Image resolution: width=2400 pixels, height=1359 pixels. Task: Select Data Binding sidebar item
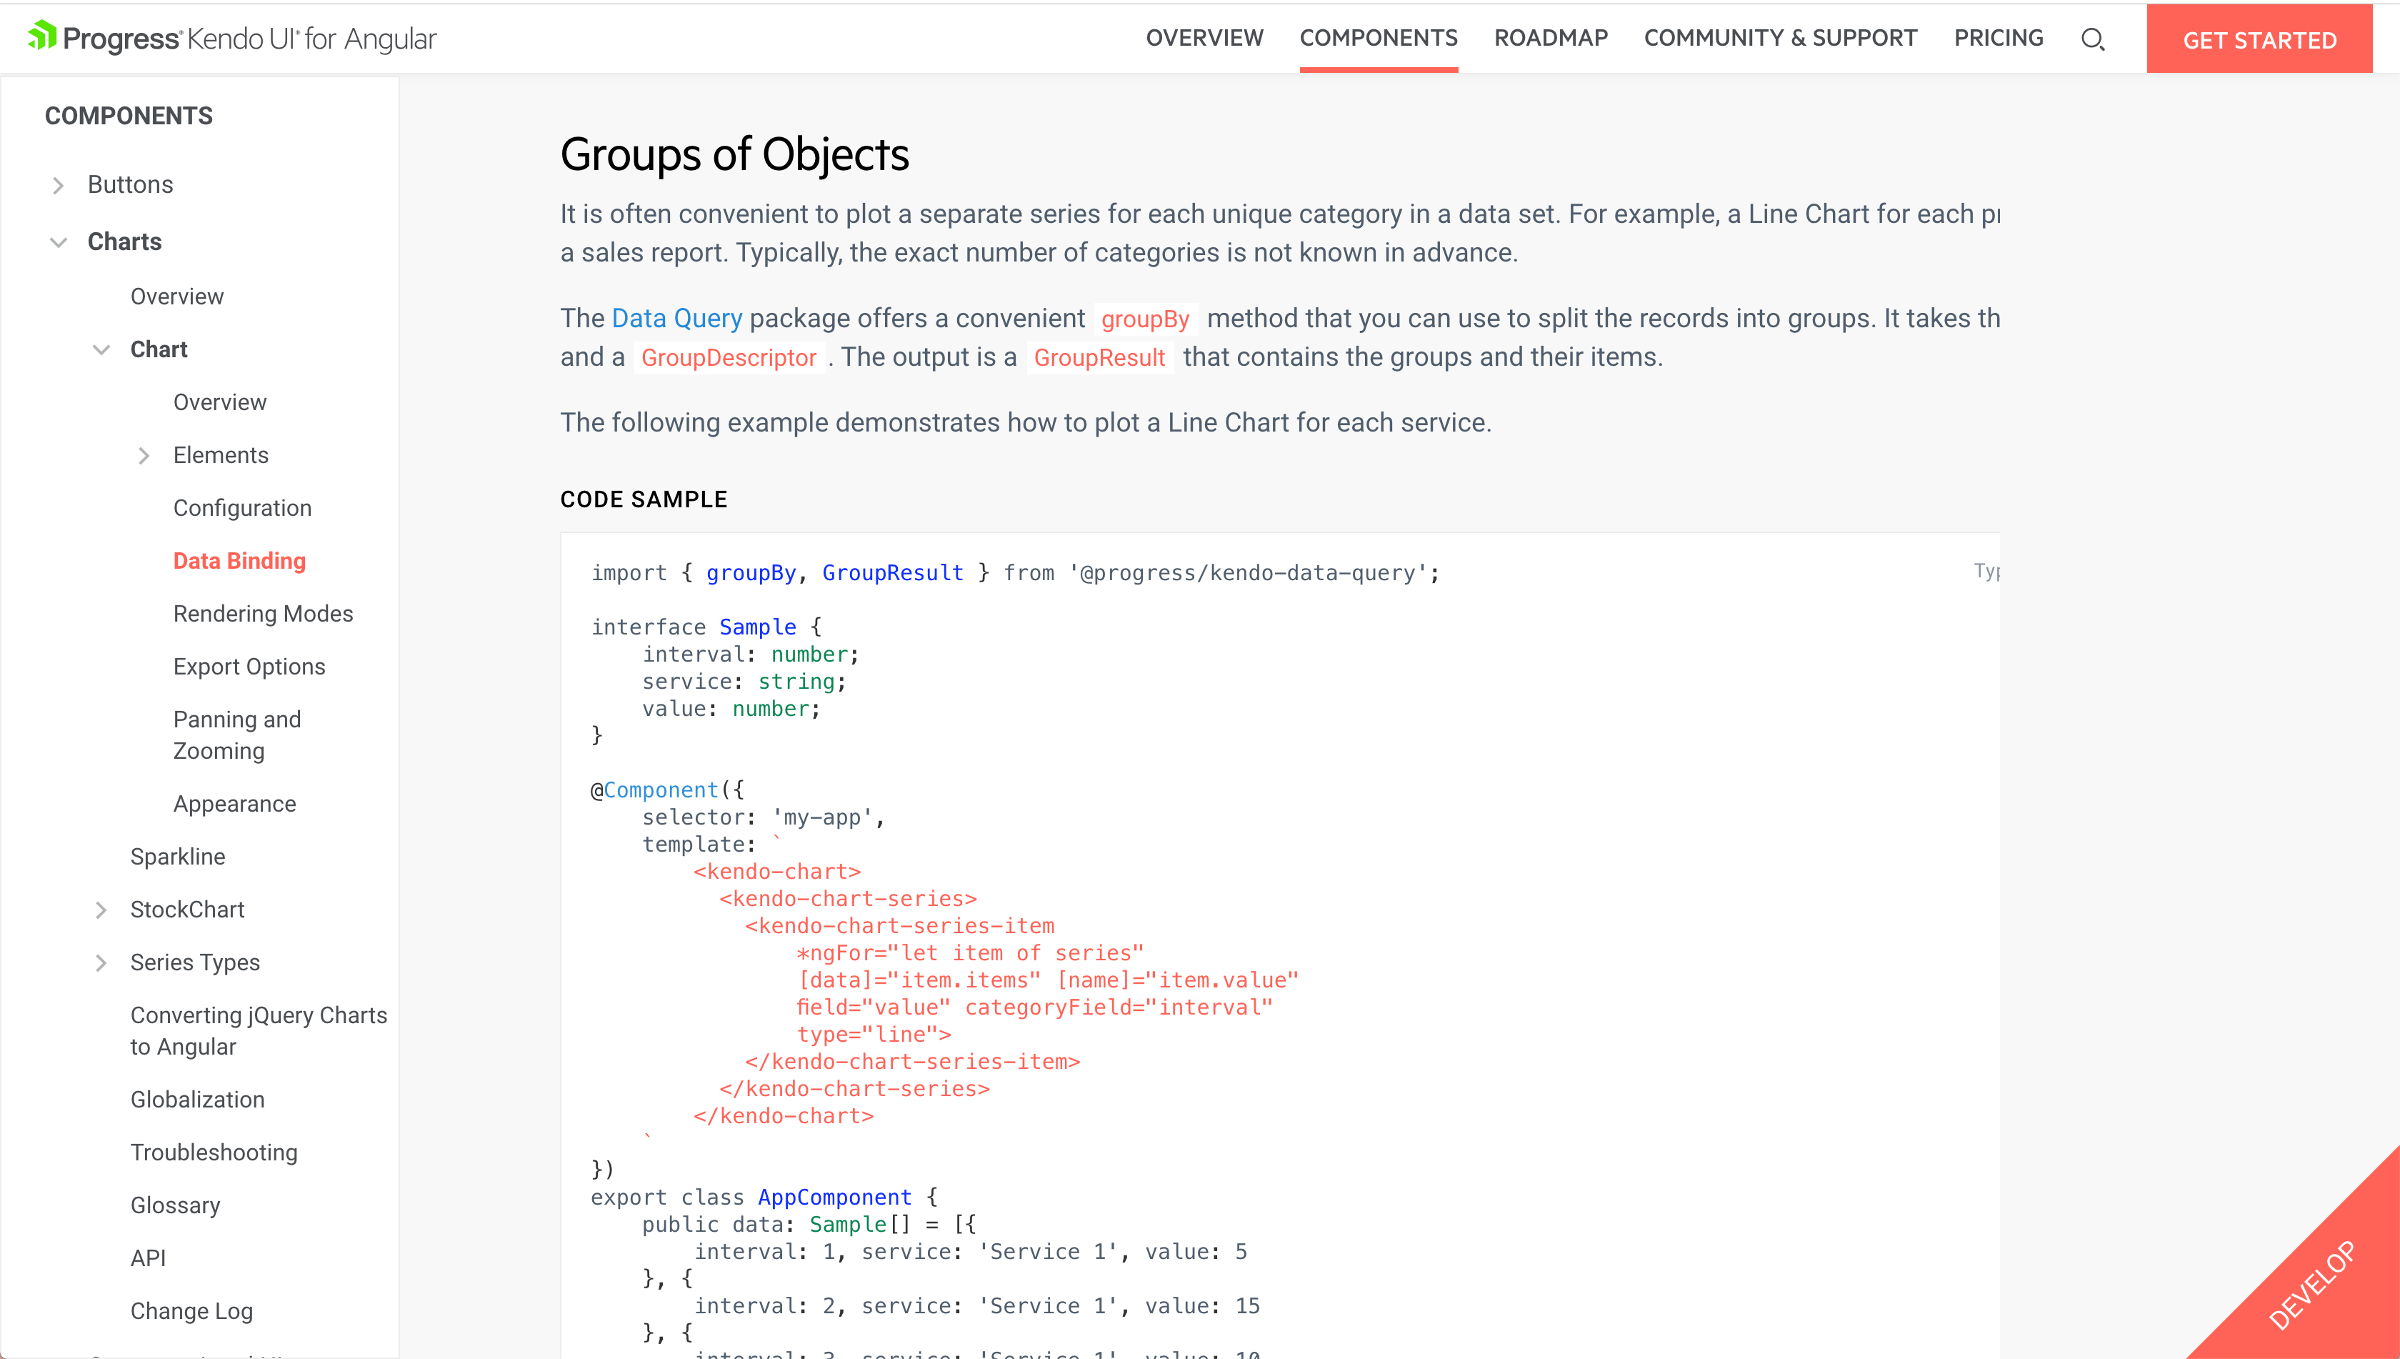click(240, 561)
